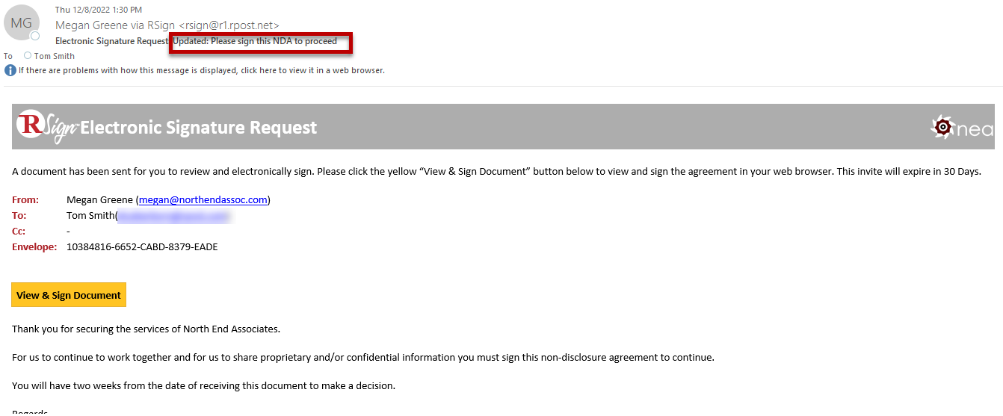Click the non-disclosure agreement paragraph
The height and width of the screenshot is (416, 1003).
[363, 358]
